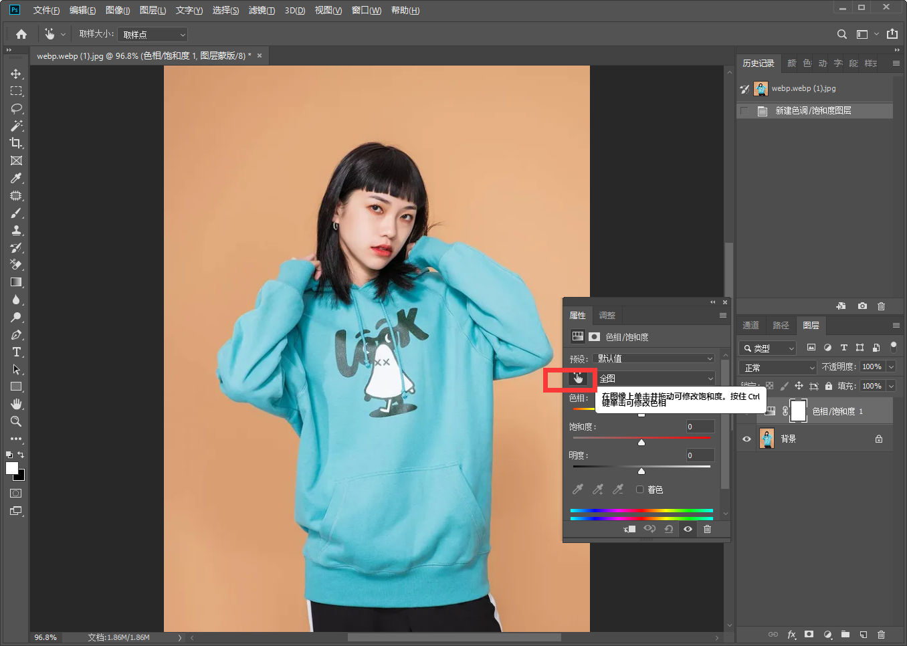The height and width of the screenshot is (646, 907).
Task: Click the 明度 value input field
Action: coord(700,455)
